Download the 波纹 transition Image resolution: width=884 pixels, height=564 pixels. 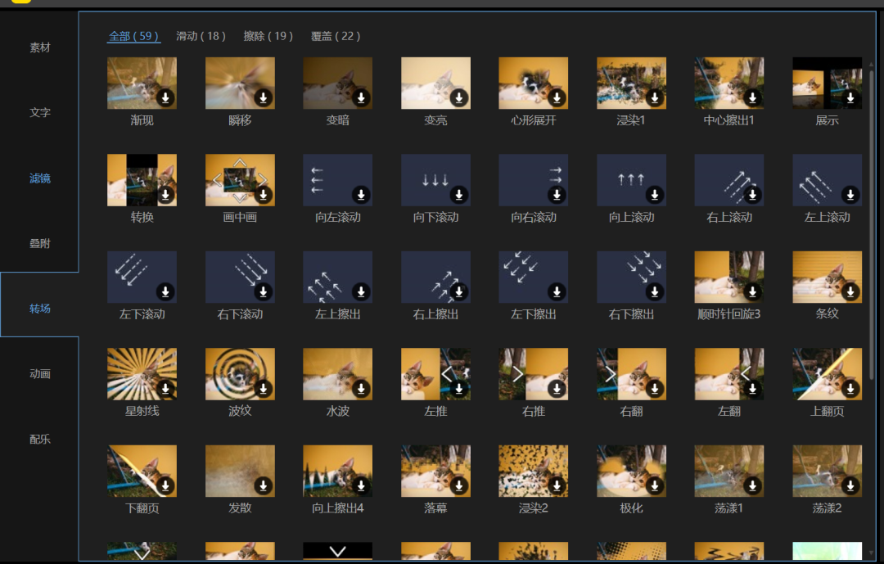pyautogui.click(x=264, y=389)
